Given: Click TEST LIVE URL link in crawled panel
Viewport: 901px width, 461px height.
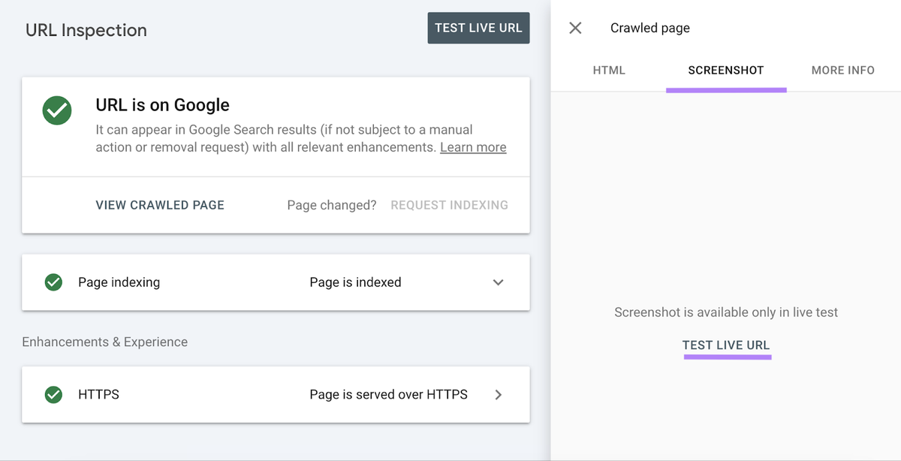Looking at the screenshot, I should coord(726,345).
